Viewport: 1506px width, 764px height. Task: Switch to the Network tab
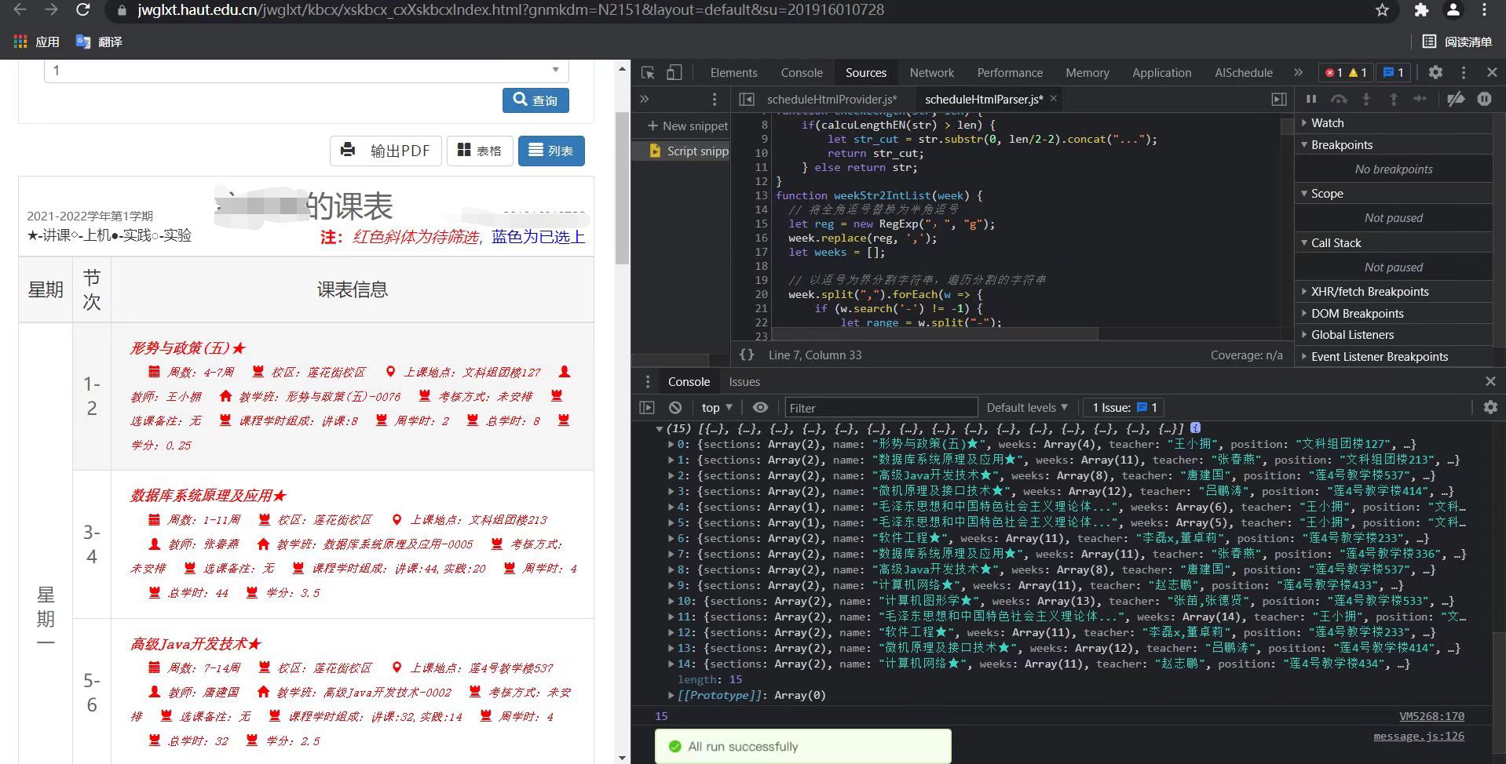[931, 73]
